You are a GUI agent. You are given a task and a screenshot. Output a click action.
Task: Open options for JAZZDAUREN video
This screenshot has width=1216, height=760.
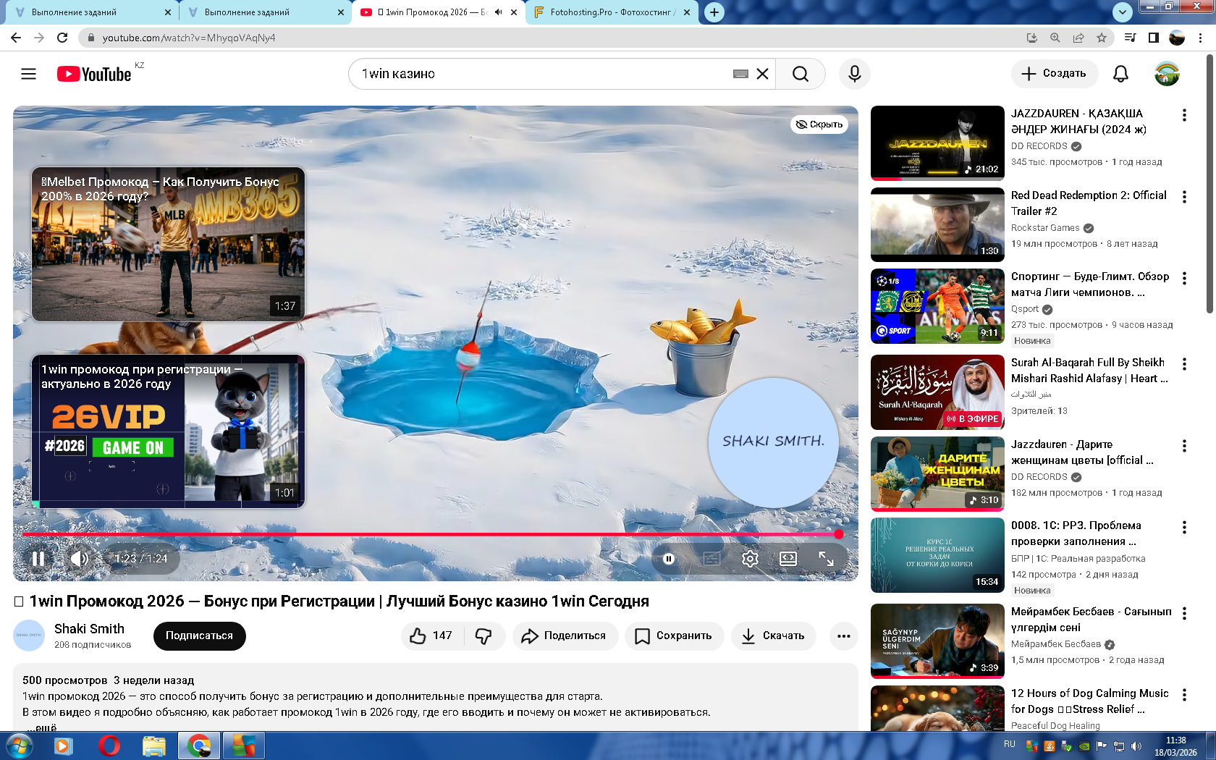(1184, 115)
